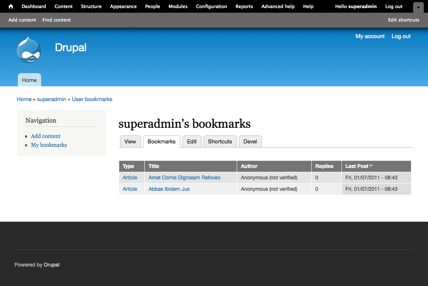Switch to the Bookmarks tab
The height and width of the screenshot is (286, 428).
click(x=162, y=141)
